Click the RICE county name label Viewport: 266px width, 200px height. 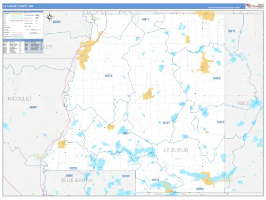pos(243,103)
